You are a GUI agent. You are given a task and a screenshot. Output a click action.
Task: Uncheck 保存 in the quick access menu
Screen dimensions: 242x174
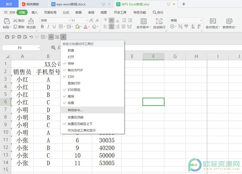(71, 63)
